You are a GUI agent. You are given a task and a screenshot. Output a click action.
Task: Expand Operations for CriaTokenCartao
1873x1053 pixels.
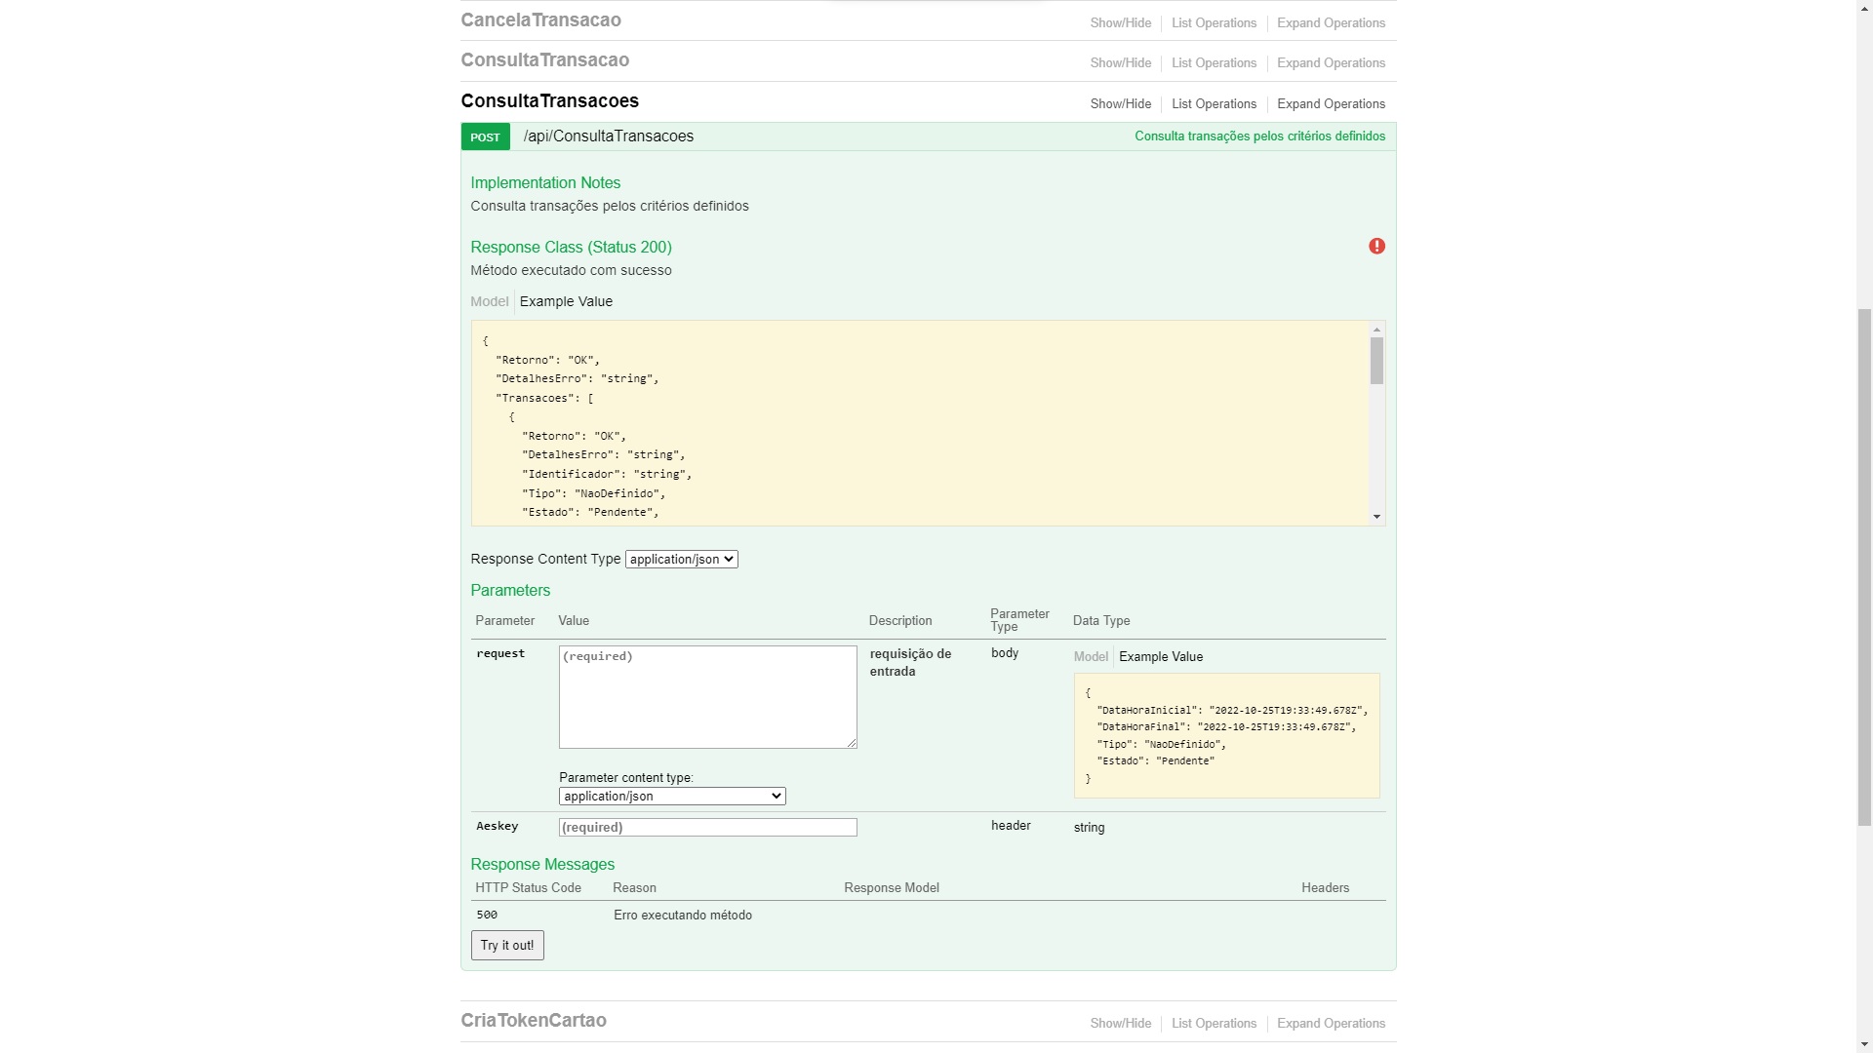pyautogui.click(x=1331, y=1024)
